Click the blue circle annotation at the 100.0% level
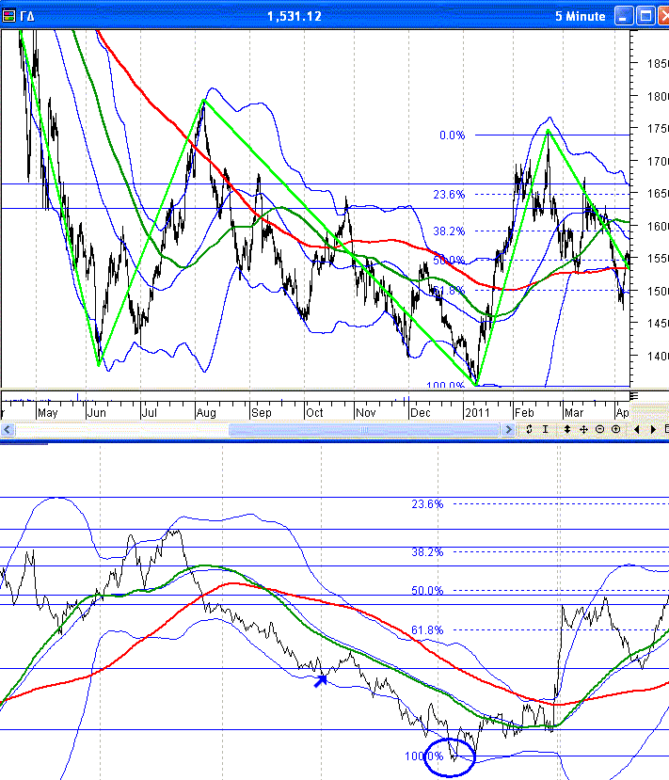Screen dimensions: 669x780 coord(450,756)
